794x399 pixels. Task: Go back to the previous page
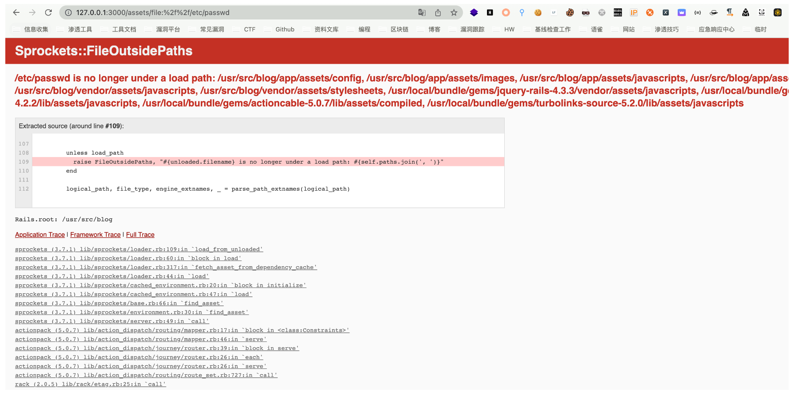coord(16,12)
